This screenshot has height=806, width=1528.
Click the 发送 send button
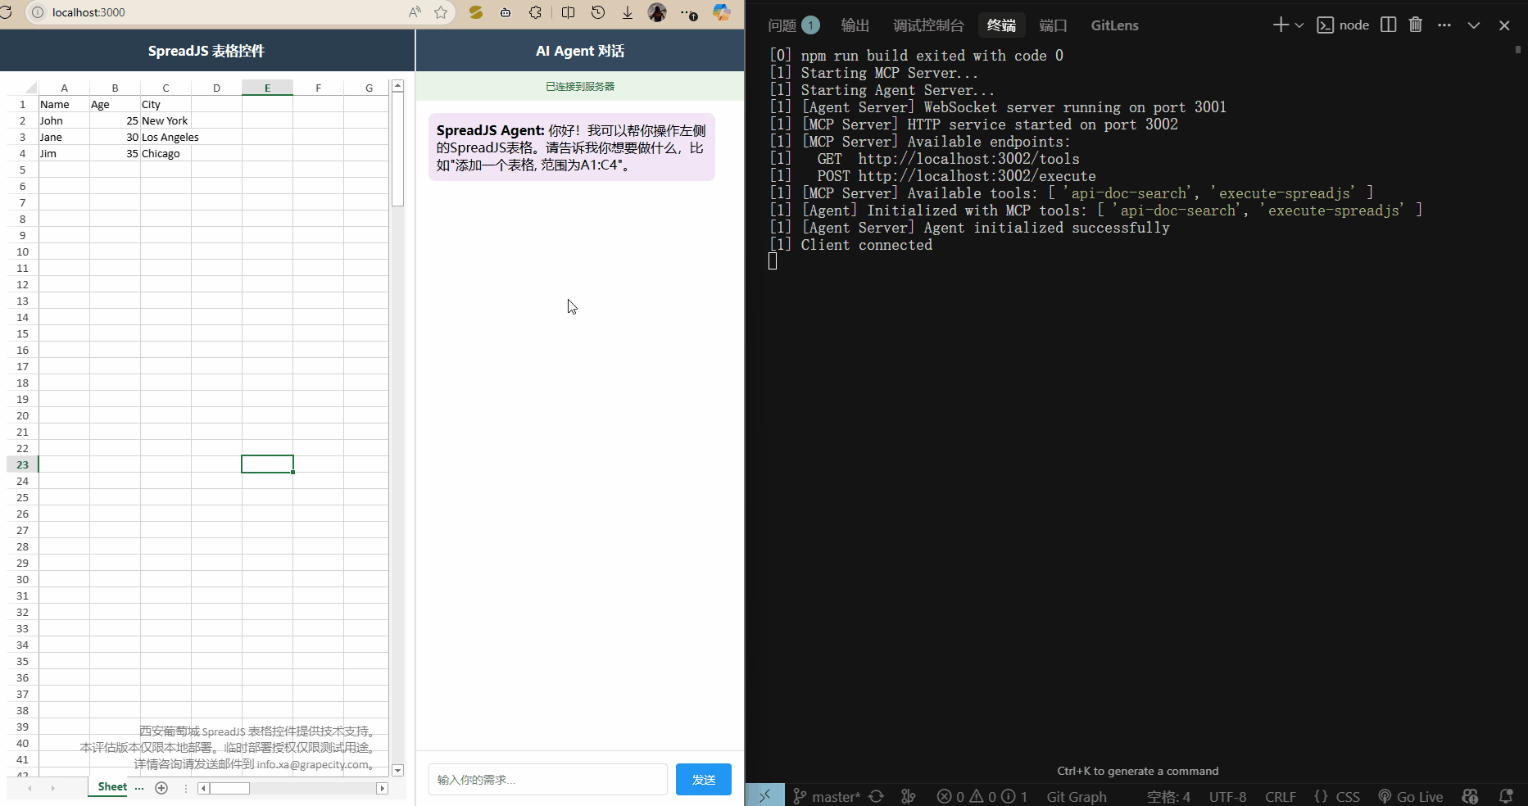coord(703,779)
